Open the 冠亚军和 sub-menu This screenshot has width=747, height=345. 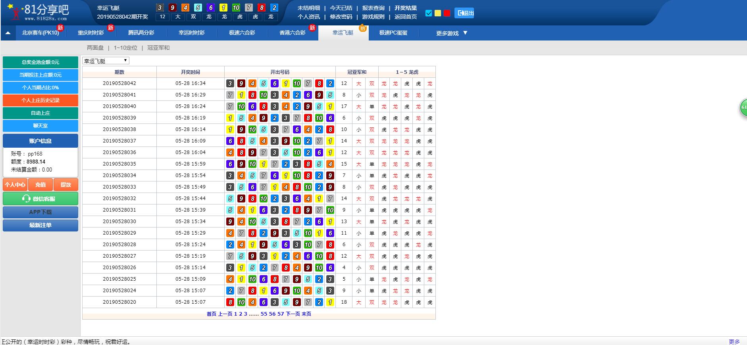pos(158,48)
